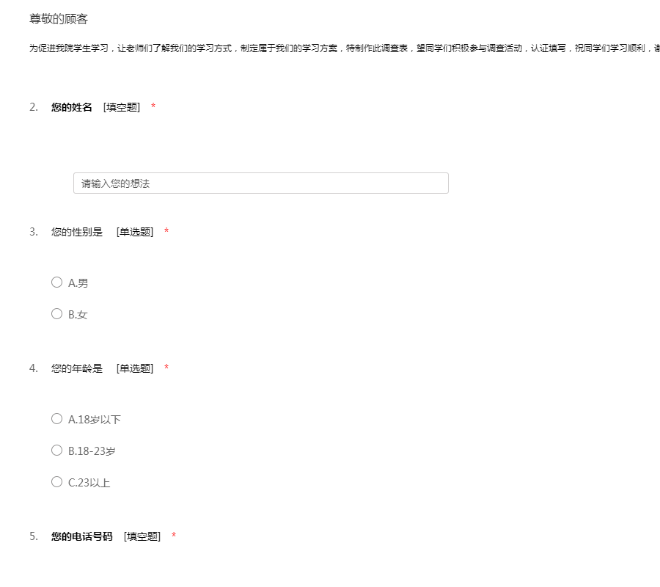This screenshot has width=660, height=587.
Task: Click the [单选题] tag beside 您的年龄是
Action: coord(135,368)
